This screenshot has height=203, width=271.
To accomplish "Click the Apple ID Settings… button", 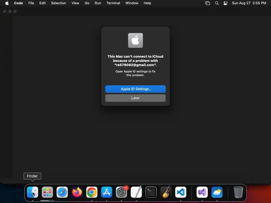I will point(135,89).
